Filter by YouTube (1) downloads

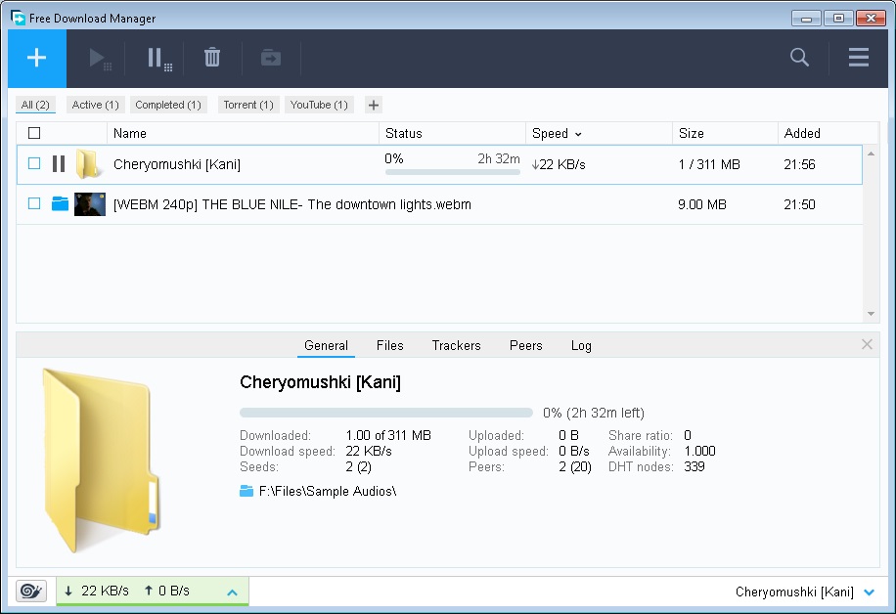click(319, 105)
